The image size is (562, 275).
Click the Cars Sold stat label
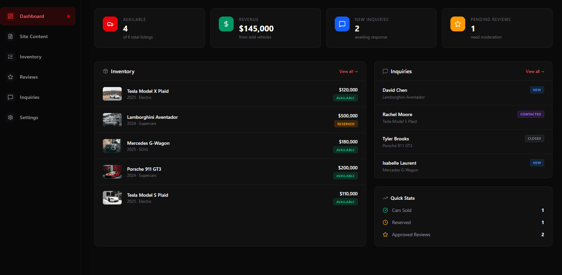coord(402,210)
